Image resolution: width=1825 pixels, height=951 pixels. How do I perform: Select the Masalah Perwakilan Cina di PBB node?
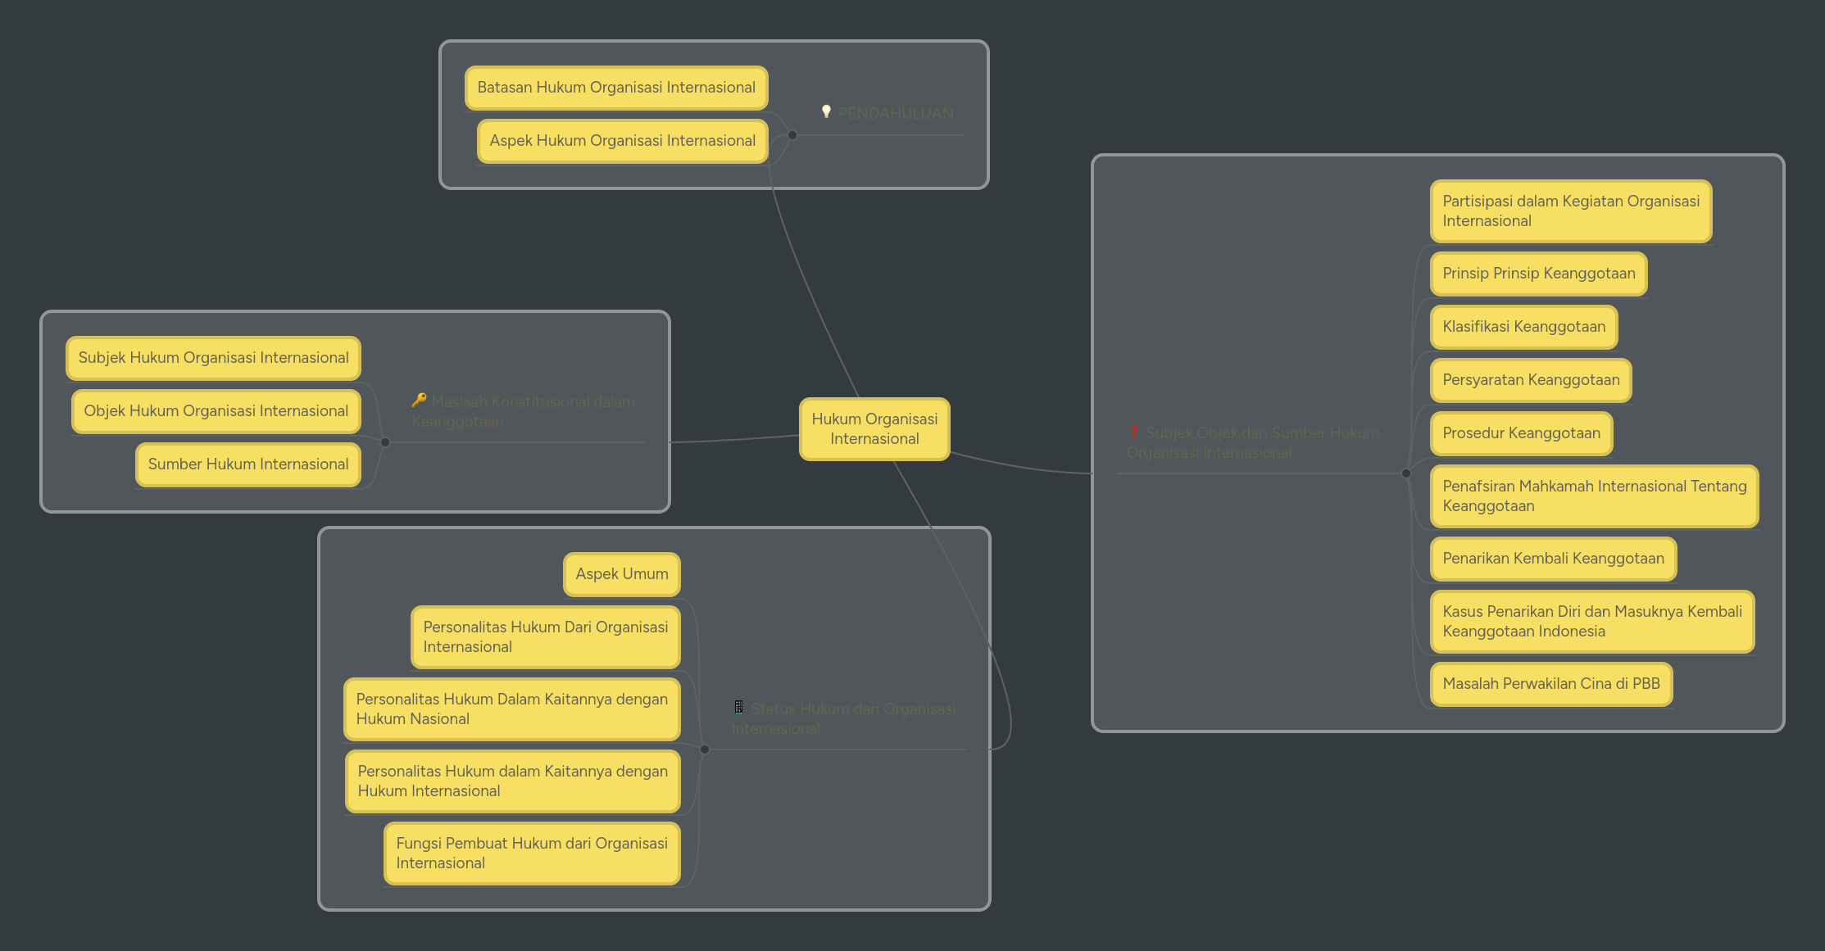[1550, 684]
